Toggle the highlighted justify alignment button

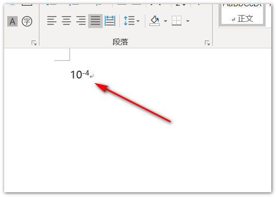pyautogui.click(x=95, y=21)
